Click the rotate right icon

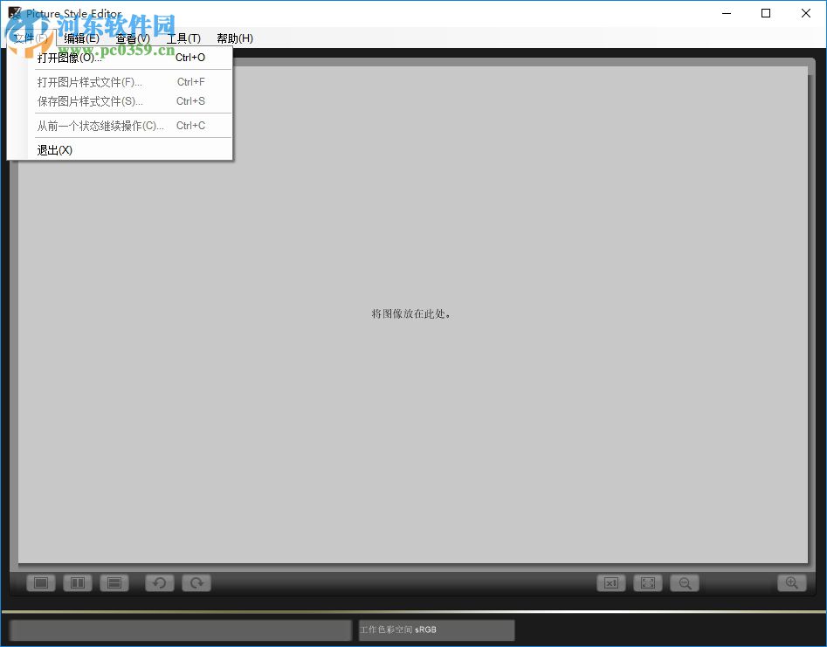coord(196,582)
